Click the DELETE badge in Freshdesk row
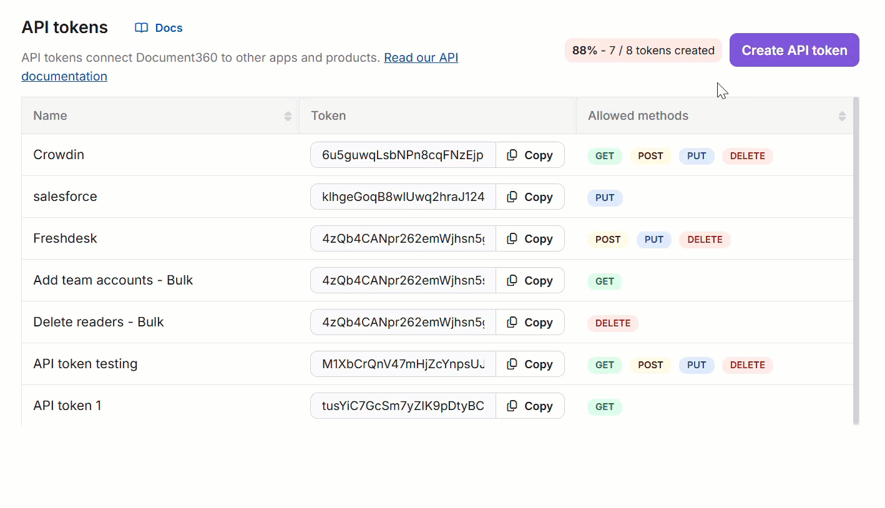885x508 pixels. click(x=705, y=240)
